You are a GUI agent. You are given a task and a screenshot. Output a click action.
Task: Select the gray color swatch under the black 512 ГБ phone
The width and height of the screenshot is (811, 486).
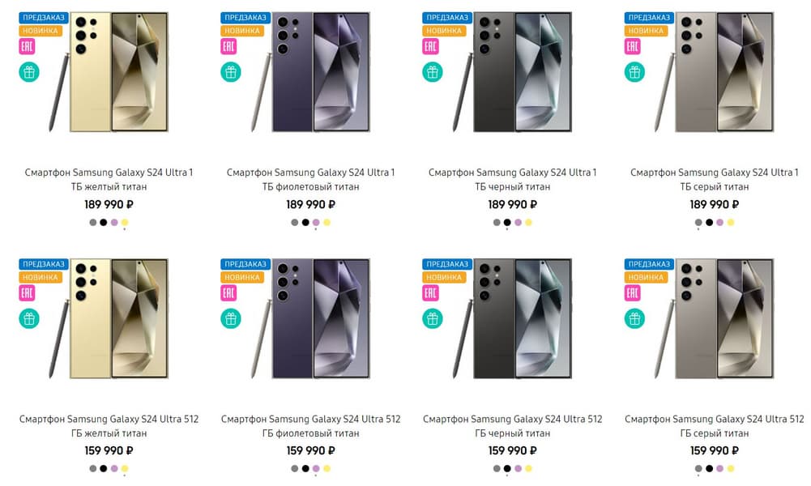pos(497,468)
